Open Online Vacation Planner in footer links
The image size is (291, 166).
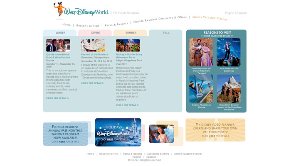pos(188,154)
